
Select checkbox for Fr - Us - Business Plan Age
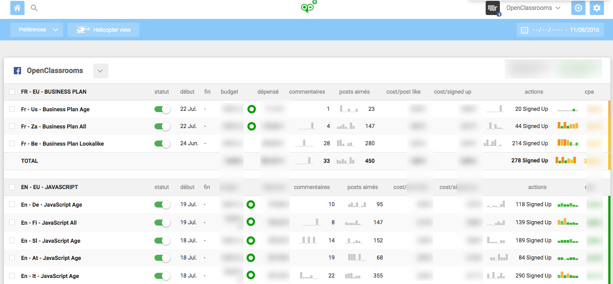(12, 109)
